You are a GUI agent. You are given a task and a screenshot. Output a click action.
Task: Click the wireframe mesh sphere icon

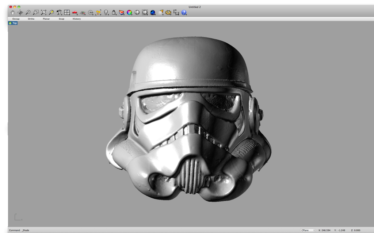pos(145,12)
